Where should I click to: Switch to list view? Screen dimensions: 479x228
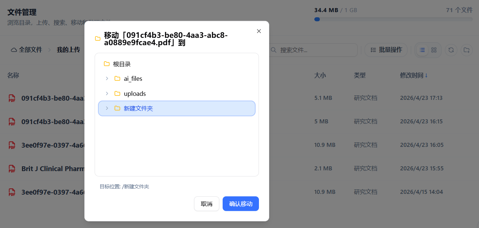coord(422,50)
